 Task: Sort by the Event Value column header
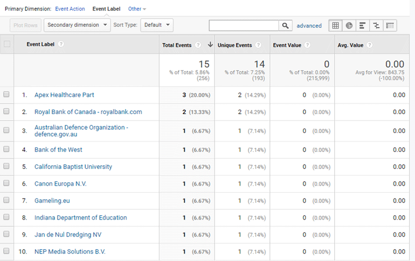(287, 45)
